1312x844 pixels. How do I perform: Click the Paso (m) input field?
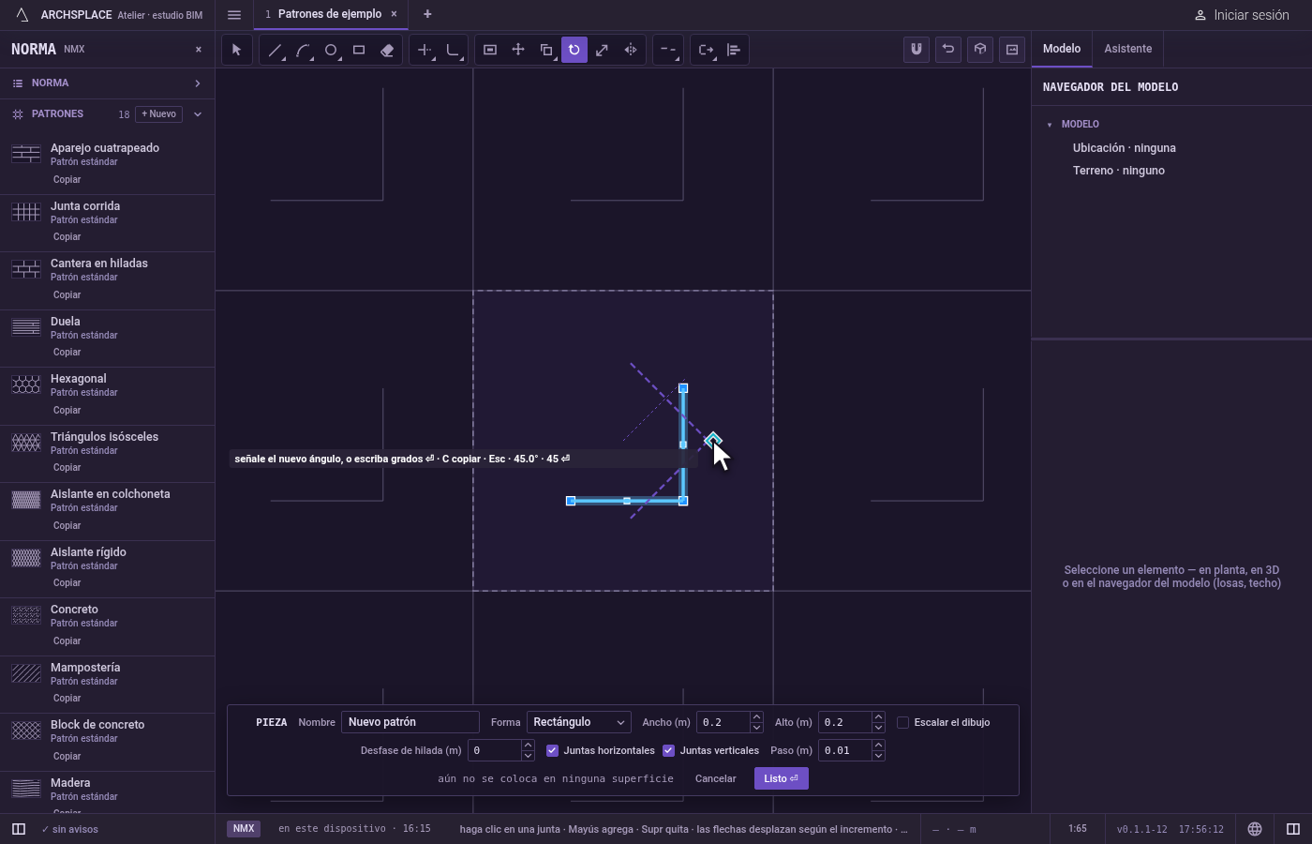[x=844, y=750]
